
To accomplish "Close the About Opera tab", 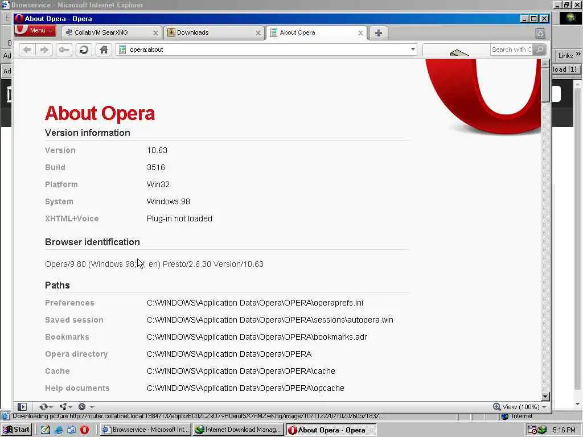I will (x=360, y=33).
